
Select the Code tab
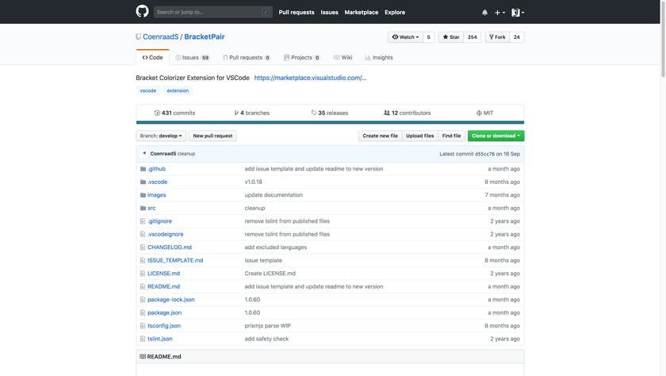point(152,57)
